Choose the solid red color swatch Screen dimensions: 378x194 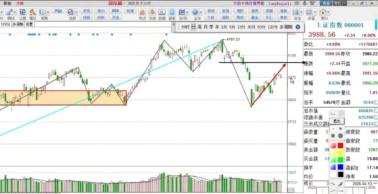340,145
